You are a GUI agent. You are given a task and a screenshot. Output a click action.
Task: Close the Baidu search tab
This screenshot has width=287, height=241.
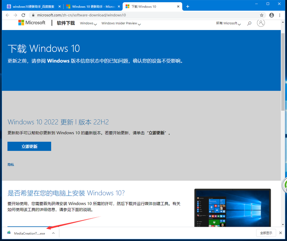[x=60, y=7]
